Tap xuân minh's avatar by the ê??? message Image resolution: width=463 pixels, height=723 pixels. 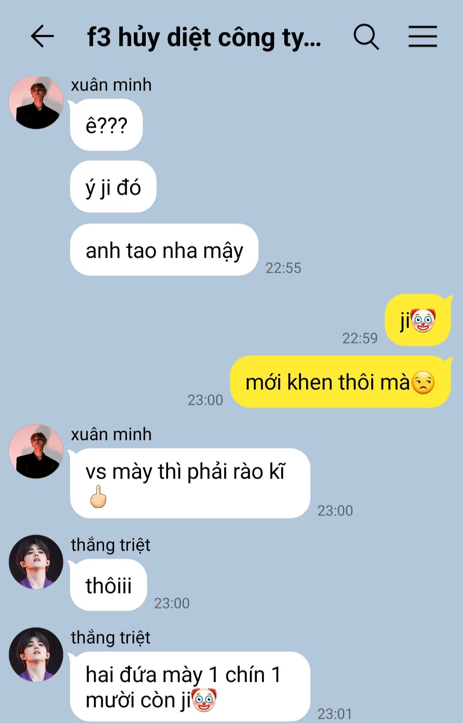pyautogui.click(x=36, y=102)
